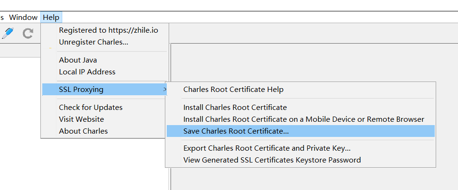
Task: Choose Unregister Charles...
Action: 105,42
